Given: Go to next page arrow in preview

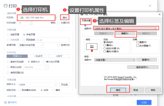Looking at the screenshot, I should [x=131, y=95].
